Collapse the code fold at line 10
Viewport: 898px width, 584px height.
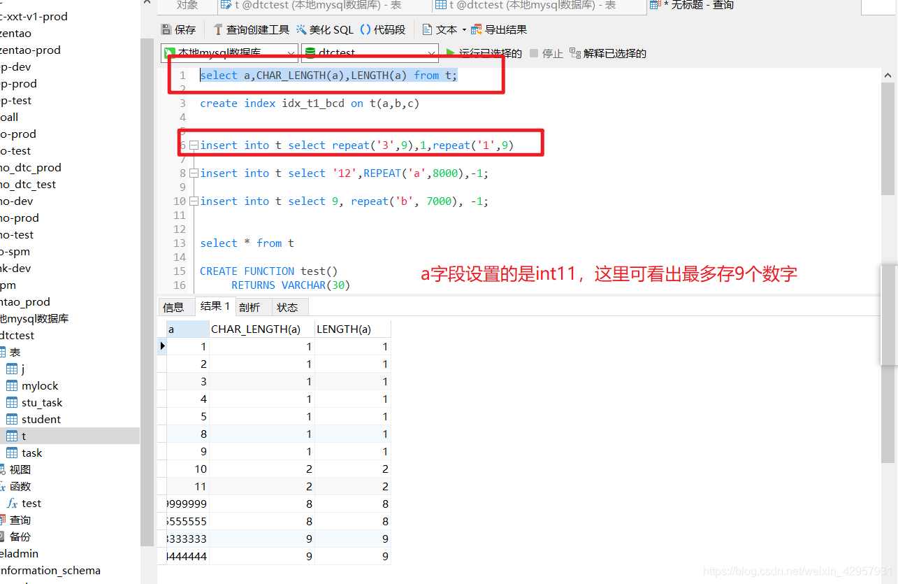[194, 201]
